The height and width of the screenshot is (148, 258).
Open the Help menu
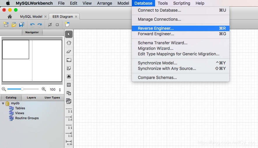[200, 3]
